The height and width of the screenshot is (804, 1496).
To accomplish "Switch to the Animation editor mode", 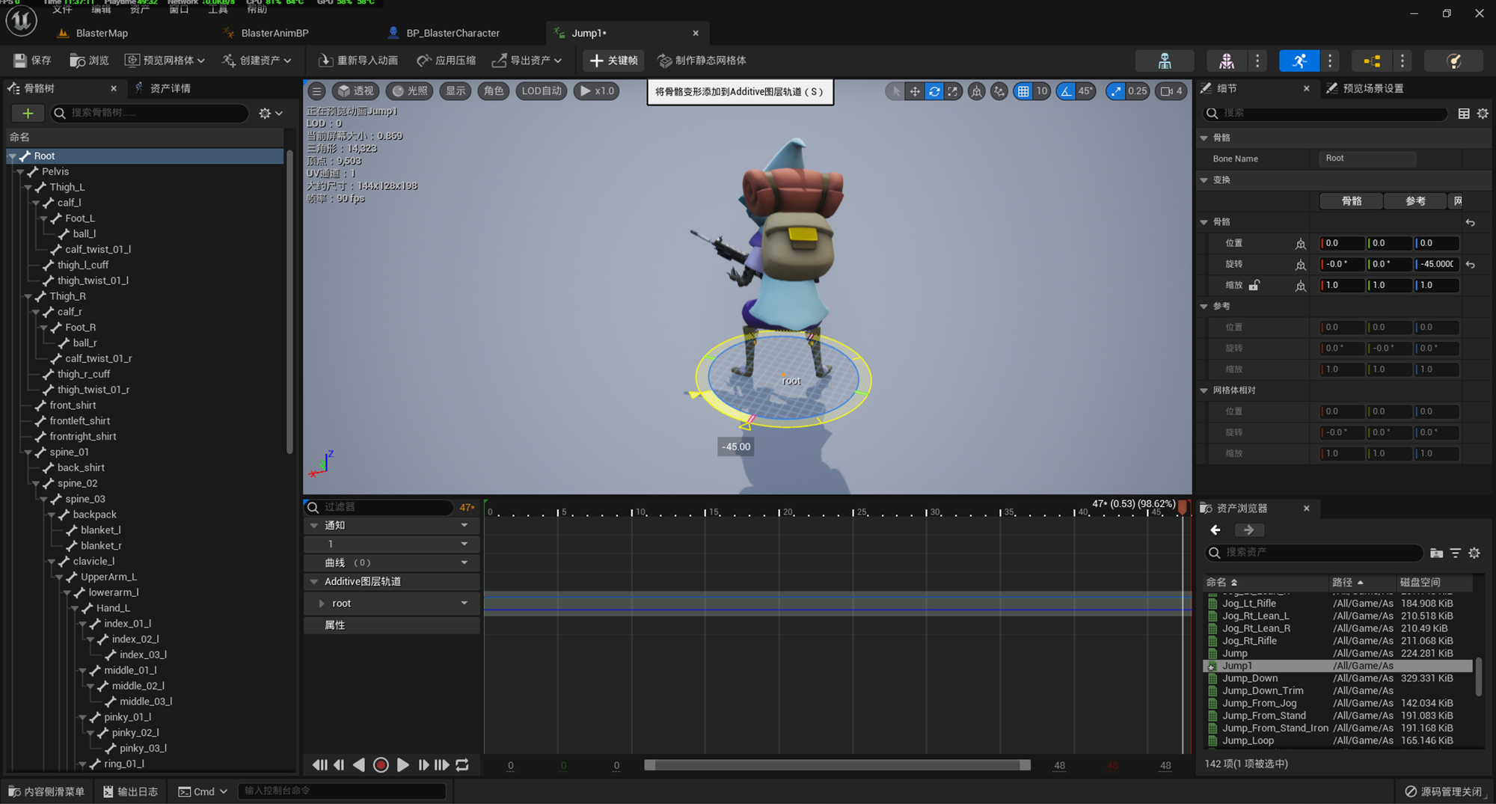I will click(x=1299, y=61).
